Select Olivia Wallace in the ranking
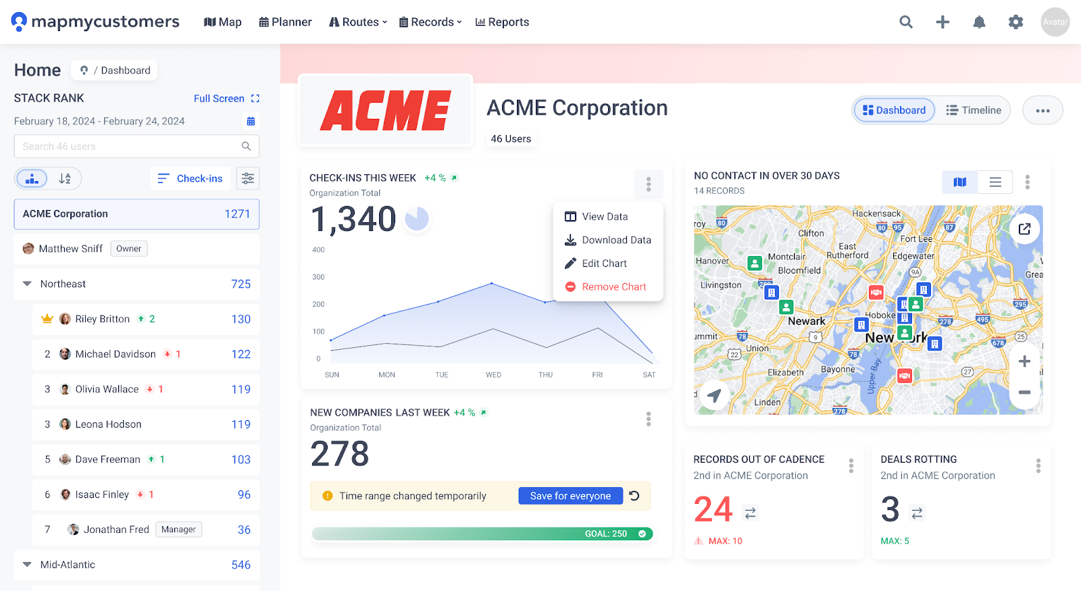 [146, 389]
